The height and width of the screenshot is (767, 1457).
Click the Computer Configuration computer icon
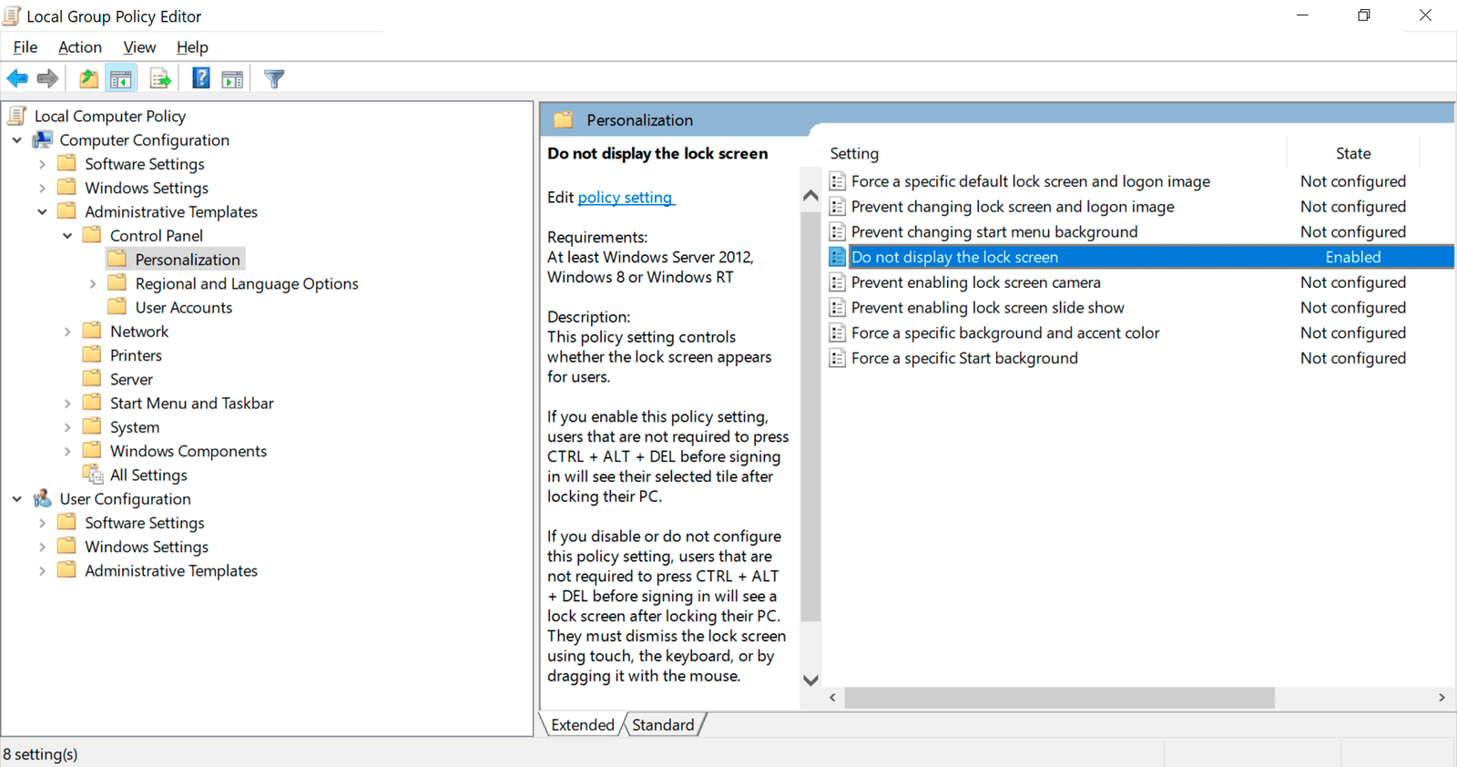(x=43, y=139)
